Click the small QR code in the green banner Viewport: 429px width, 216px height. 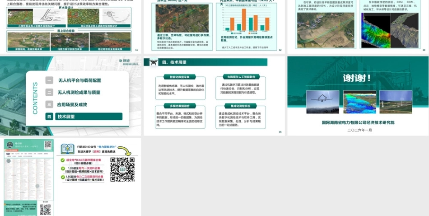[48, 145]
